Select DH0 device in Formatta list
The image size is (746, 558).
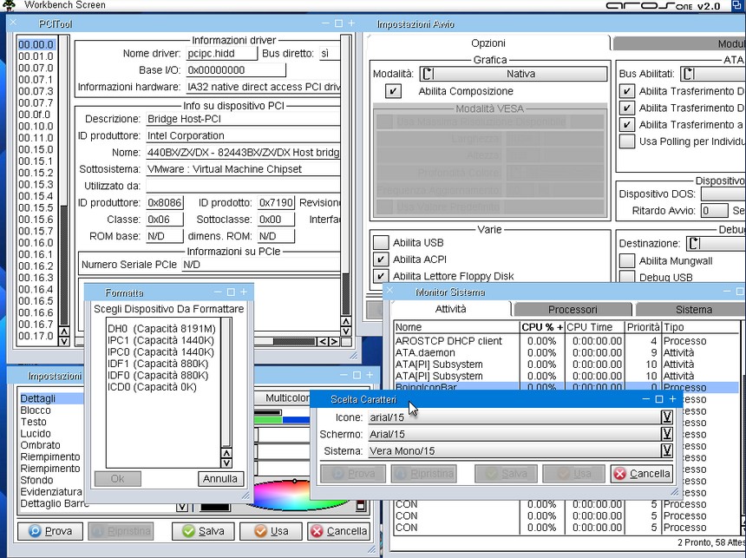[161, 329]
